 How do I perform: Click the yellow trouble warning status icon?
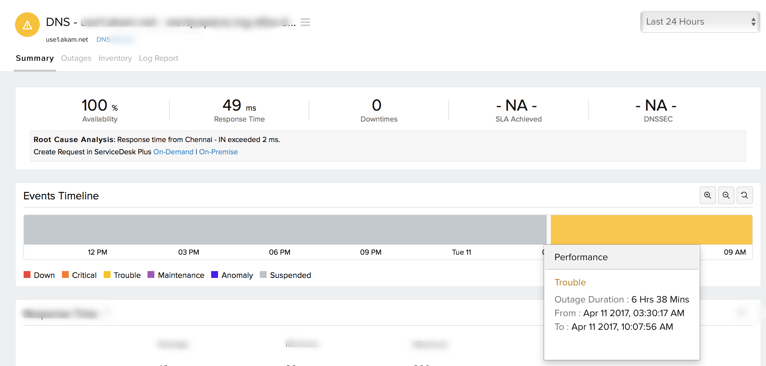point(27,25)
